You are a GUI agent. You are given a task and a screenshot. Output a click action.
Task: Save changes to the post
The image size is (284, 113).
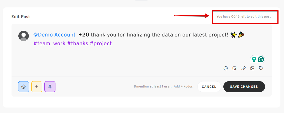pos(244,87)
